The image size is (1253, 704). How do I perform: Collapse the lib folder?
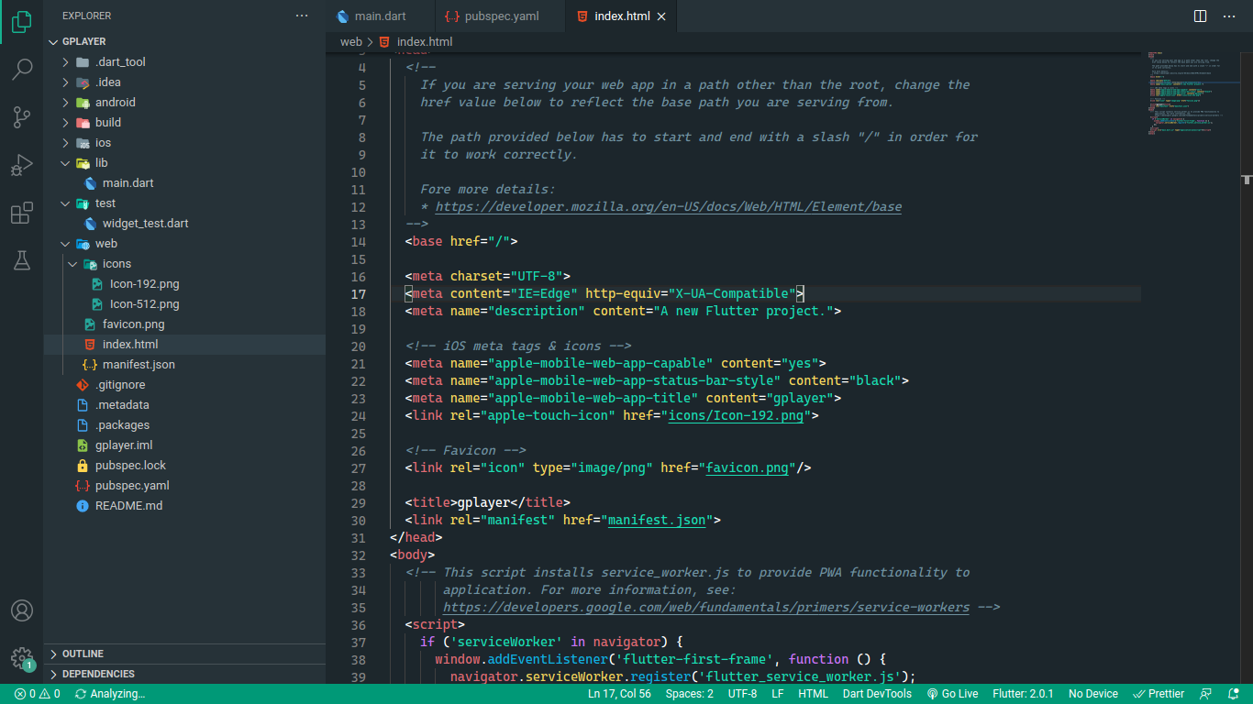click(x=66, y=163)
